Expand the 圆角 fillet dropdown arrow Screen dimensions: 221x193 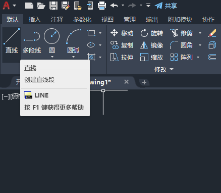(200, 45)
